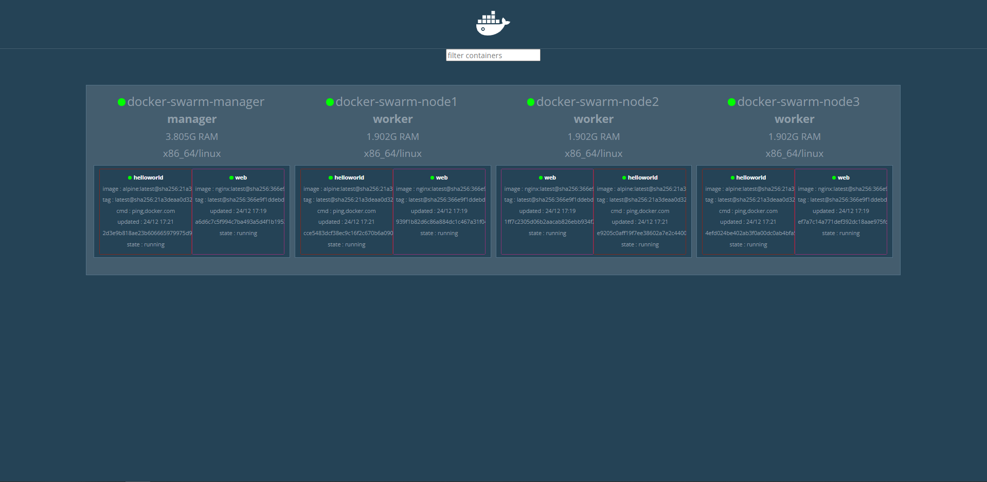The width and height of the screenshot is (987, 482).
Task: Click the green status dot for docker-swarm-node3
Action: point(731,102)
